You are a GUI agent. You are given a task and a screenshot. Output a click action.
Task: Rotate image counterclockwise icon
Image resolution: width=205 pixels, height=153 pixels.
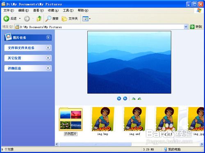coord(139,98)
